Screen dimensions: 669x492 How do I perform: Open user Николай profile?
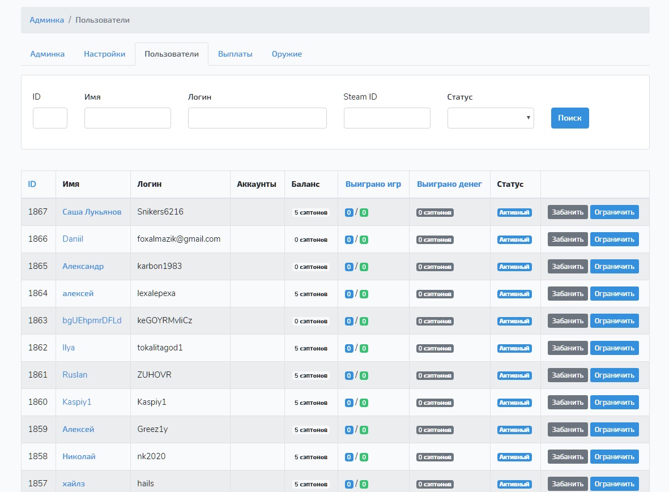79,456
